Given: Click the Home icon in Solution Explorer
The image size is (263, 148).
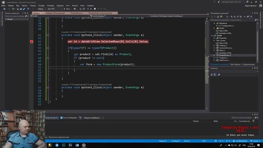Looking at the screenshot, I should click(218, 16).
